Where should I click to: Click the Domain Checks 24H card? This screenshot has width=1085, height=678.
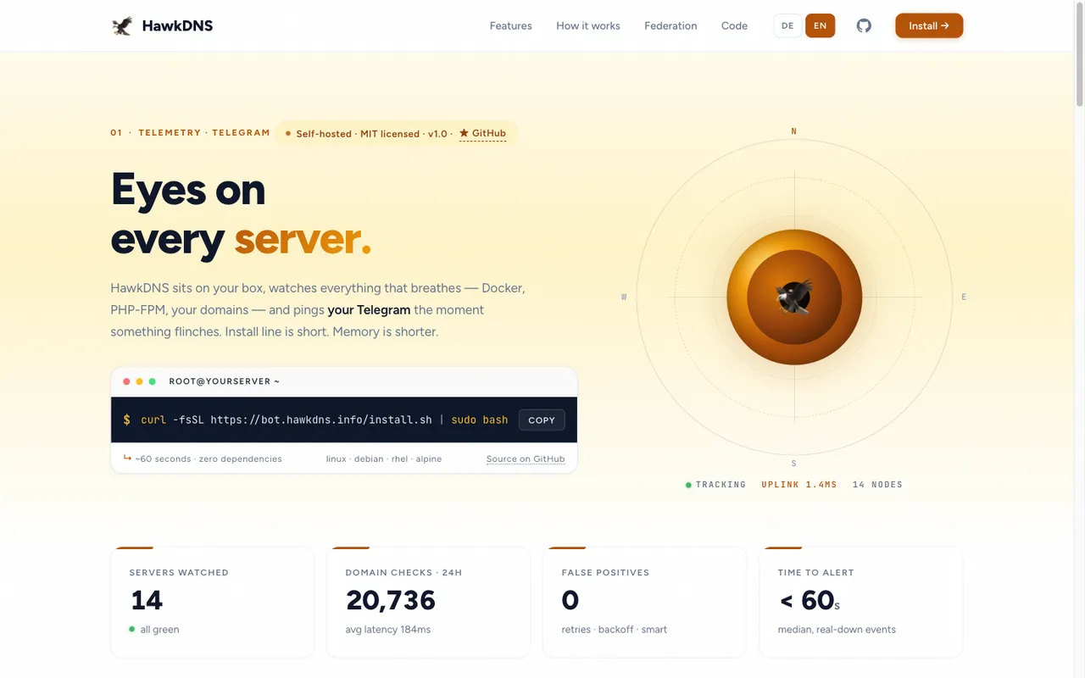(428, 602)
